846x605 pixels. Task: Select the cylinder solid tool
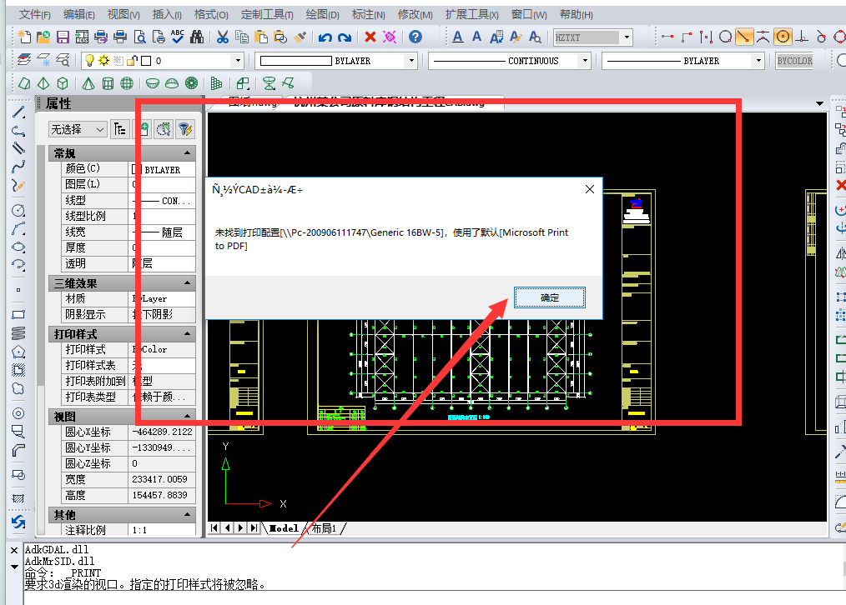(x=108, y=83)
